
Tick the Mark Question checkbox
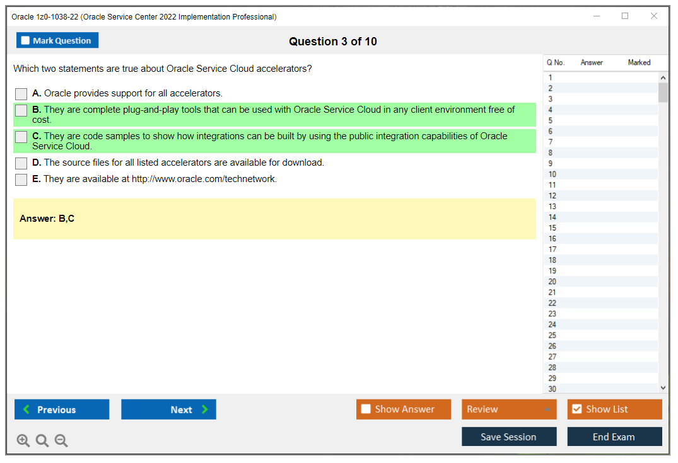click(26, 41)
